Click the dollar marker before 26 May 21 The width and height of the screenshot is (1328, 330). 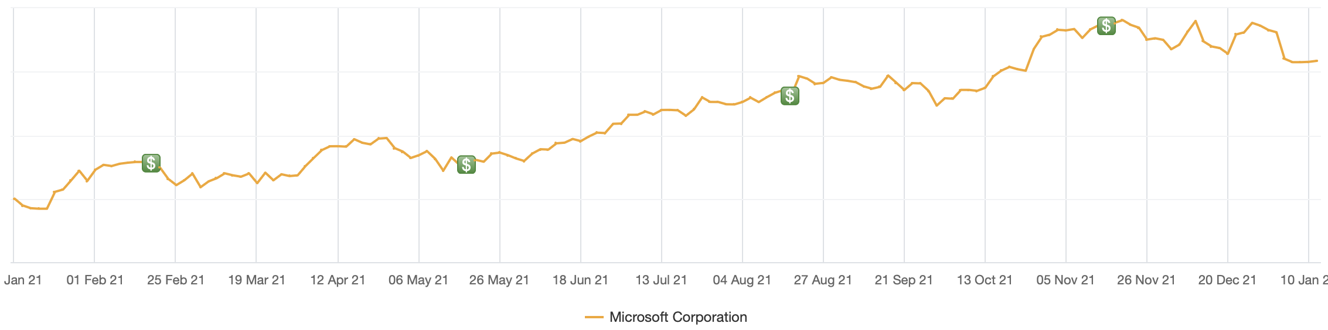(466, 165)
